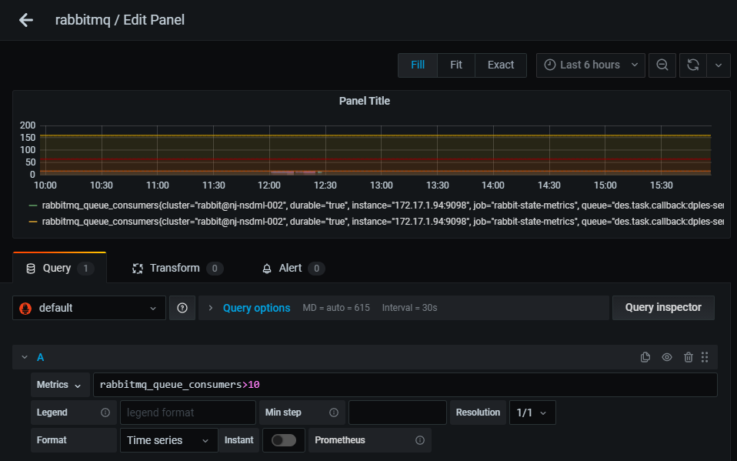The image size is (737, 461).
Task: Enable the Instant query switch
Action: (x=284, y=440)
